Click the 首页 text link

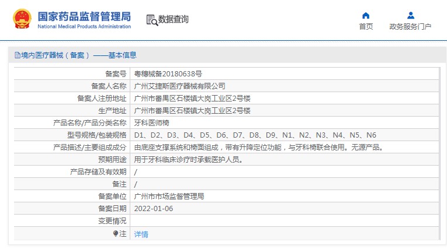click(x=366, y=26)
